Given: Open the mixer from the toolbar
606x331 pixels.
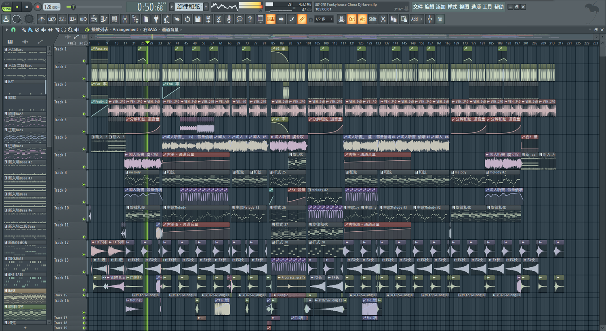Looking at the screenshot, I should 125,19.
